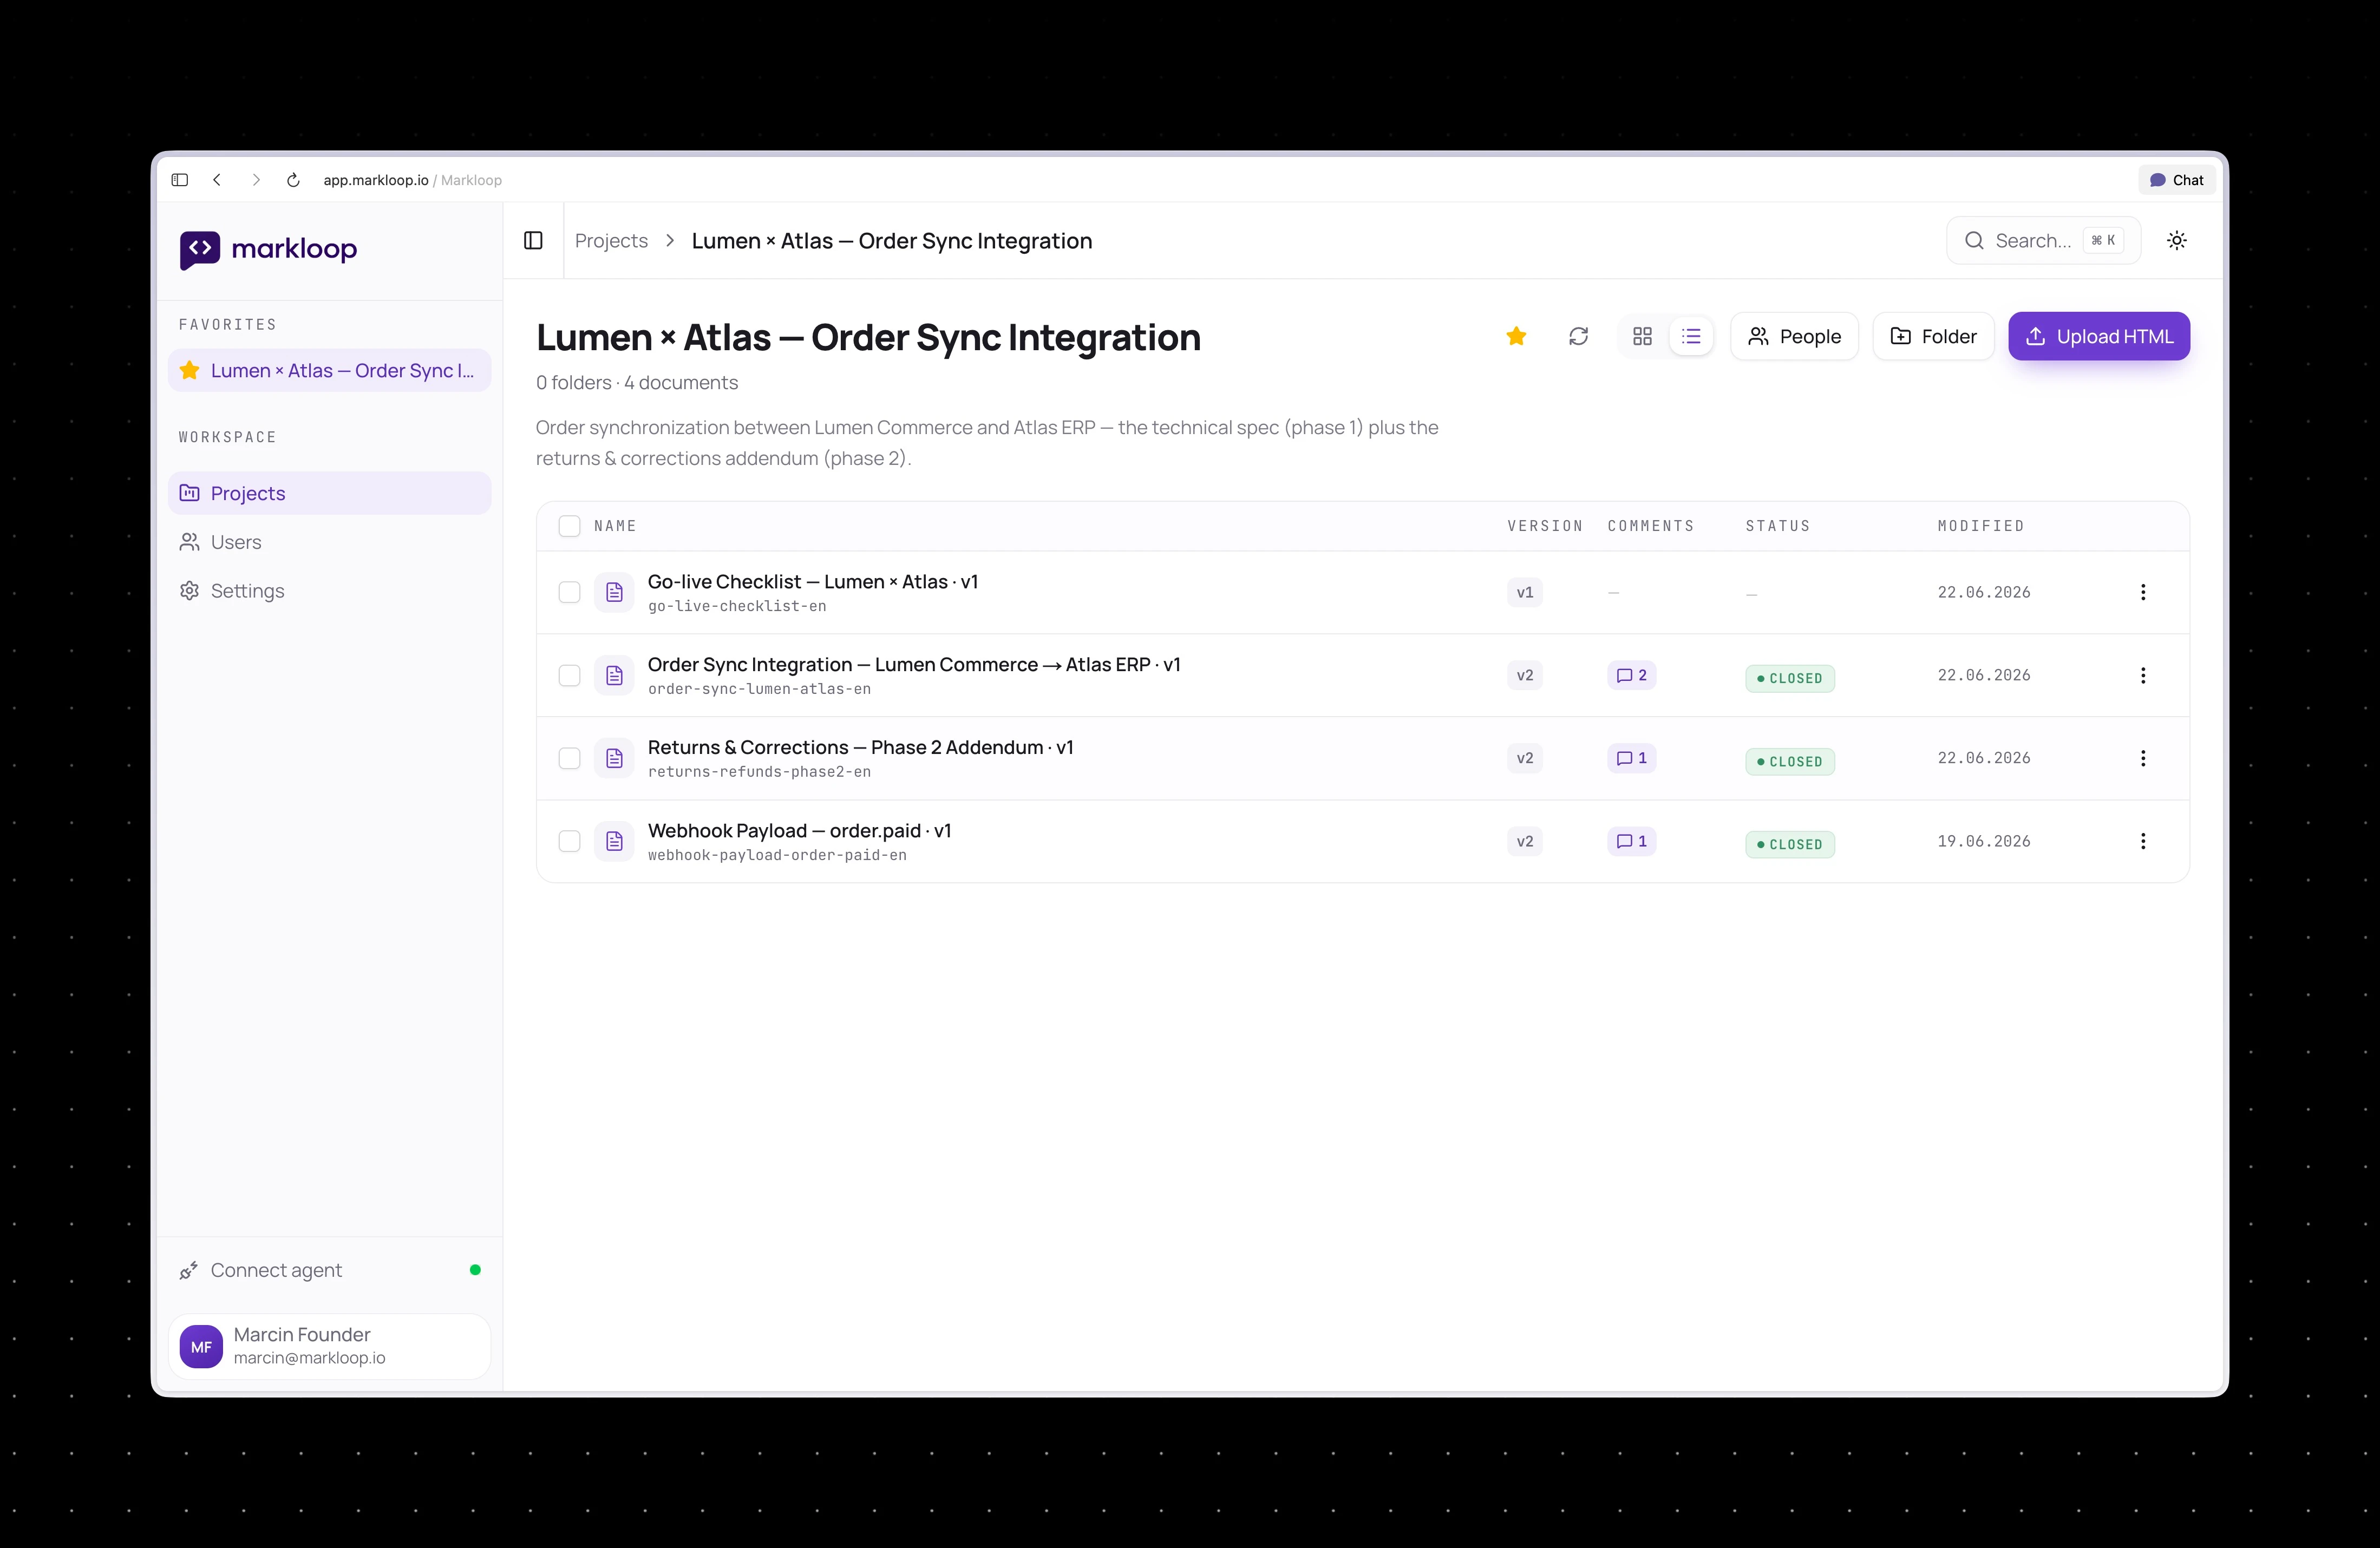Open the People dialog

coord(1794,336)
